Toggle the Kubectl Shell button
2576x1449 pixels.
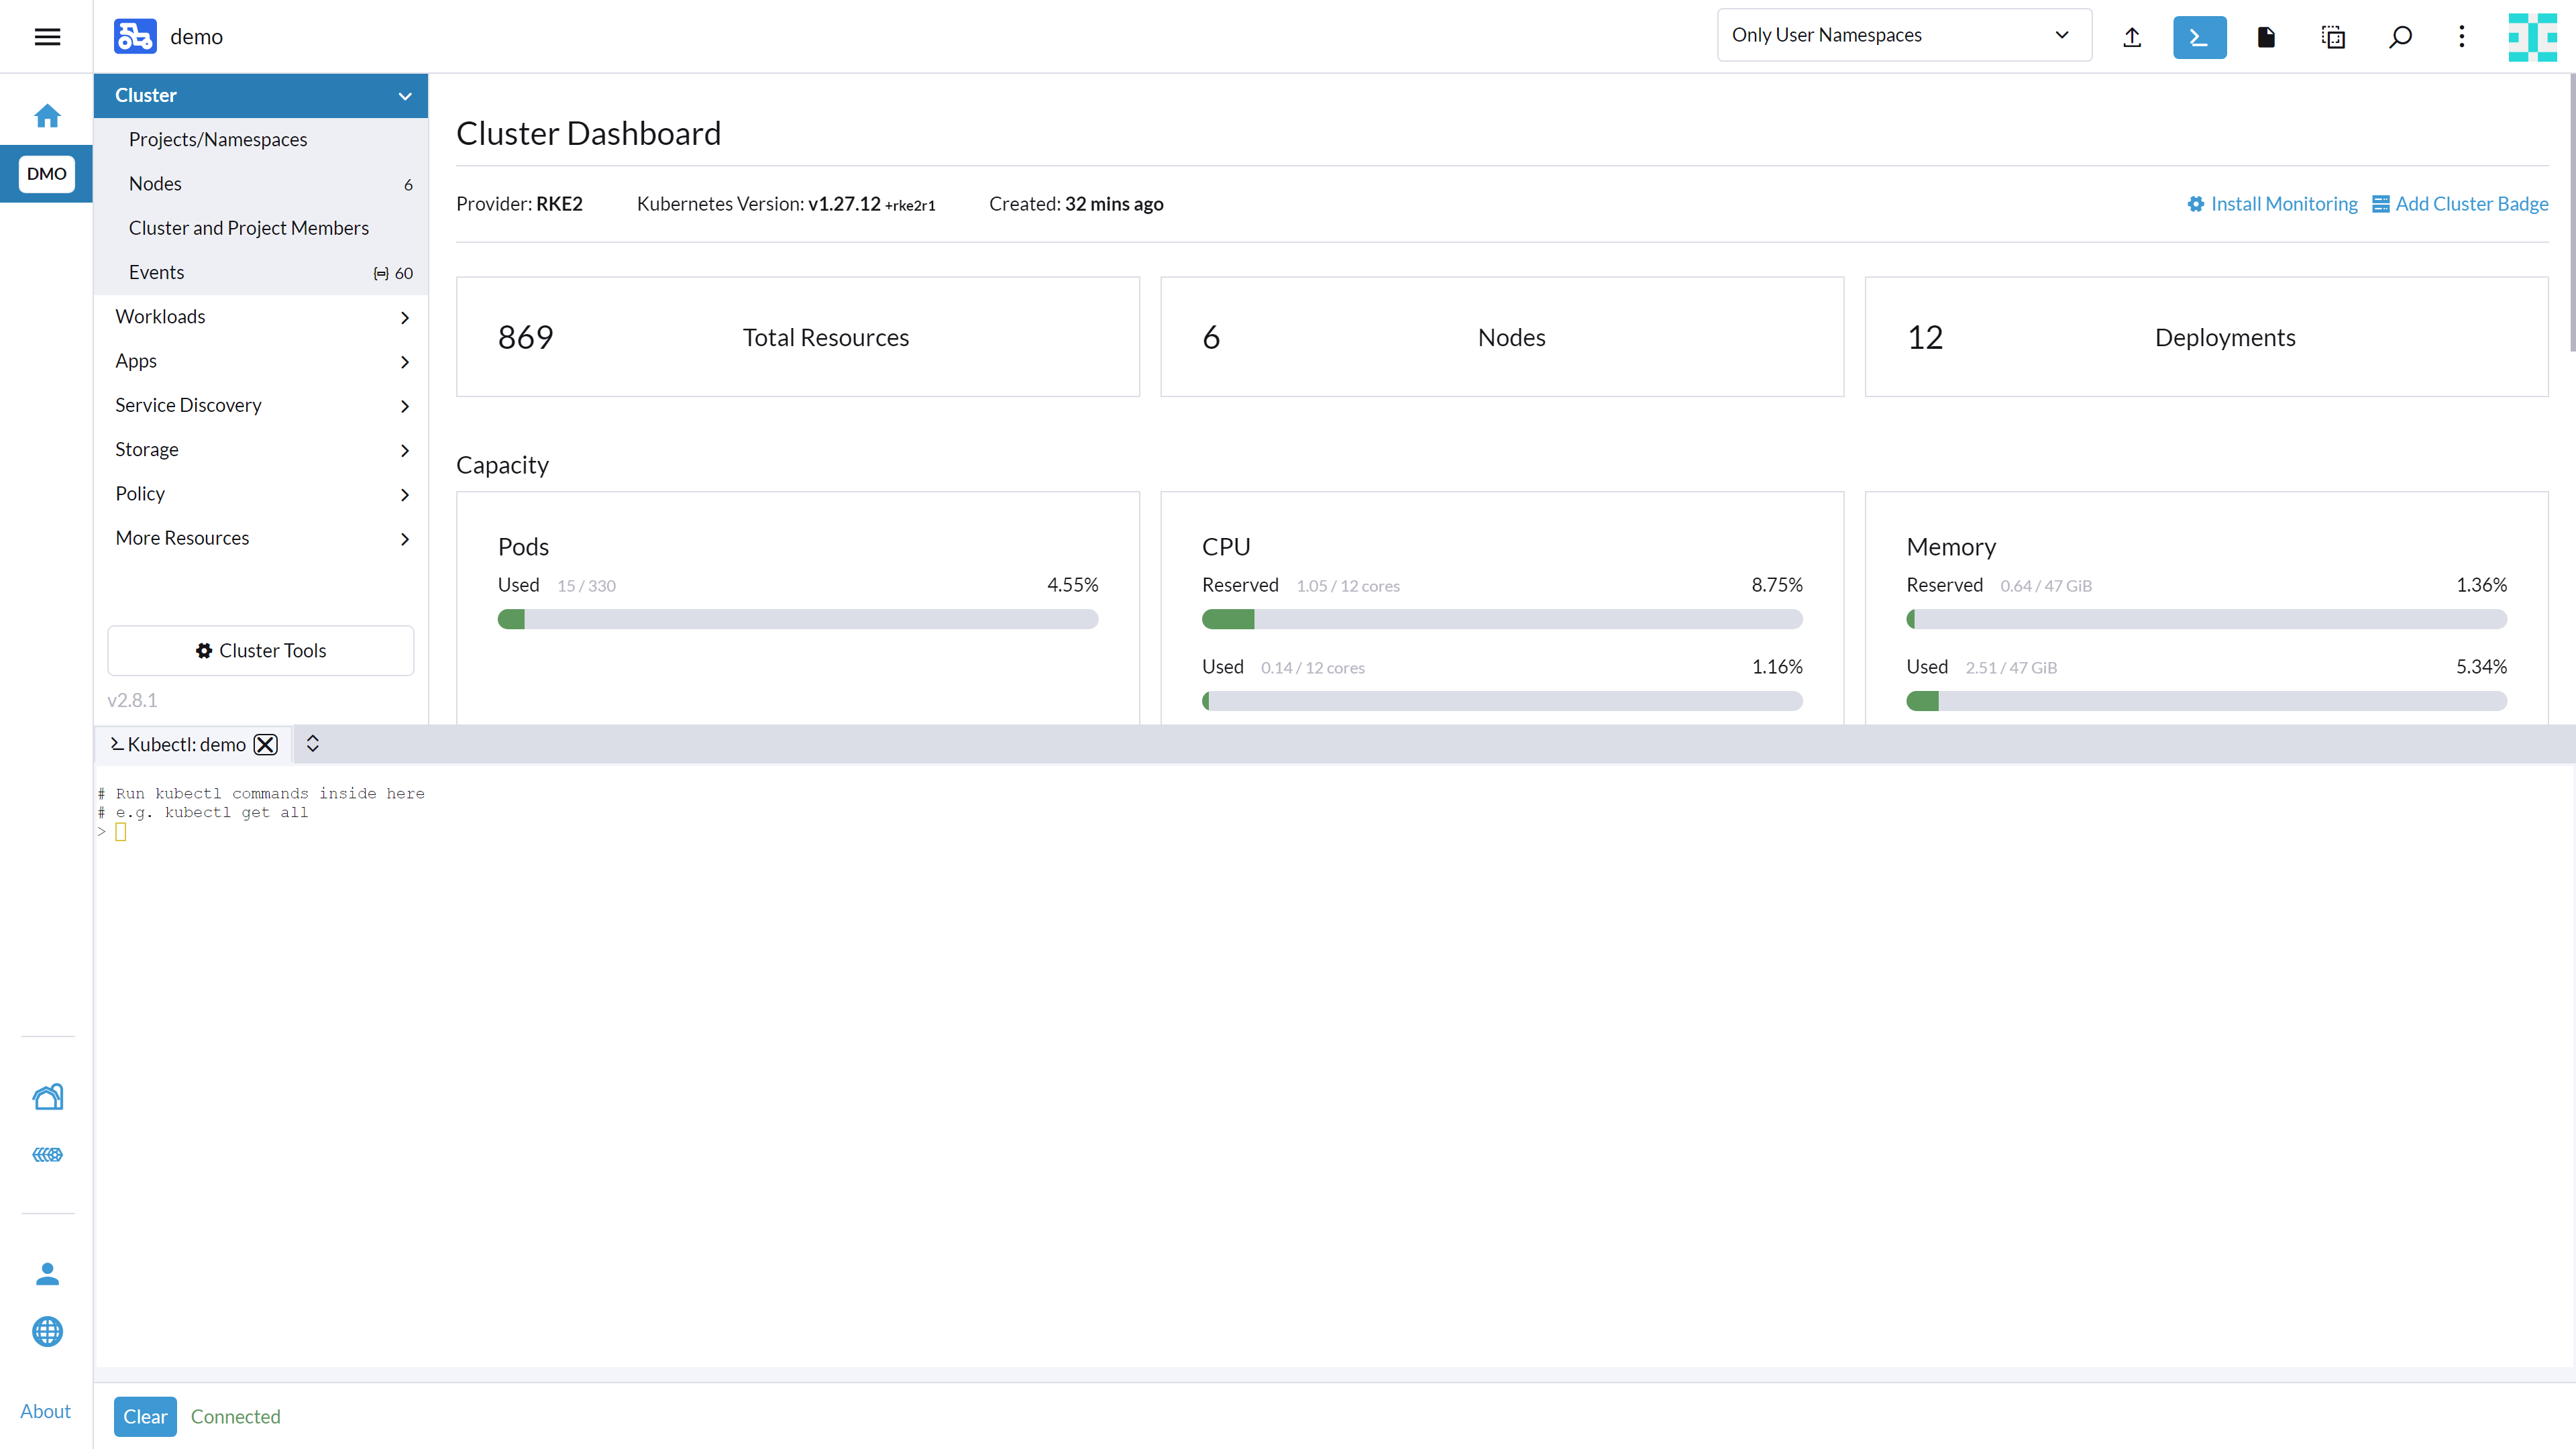click(x=2199, y=37)
